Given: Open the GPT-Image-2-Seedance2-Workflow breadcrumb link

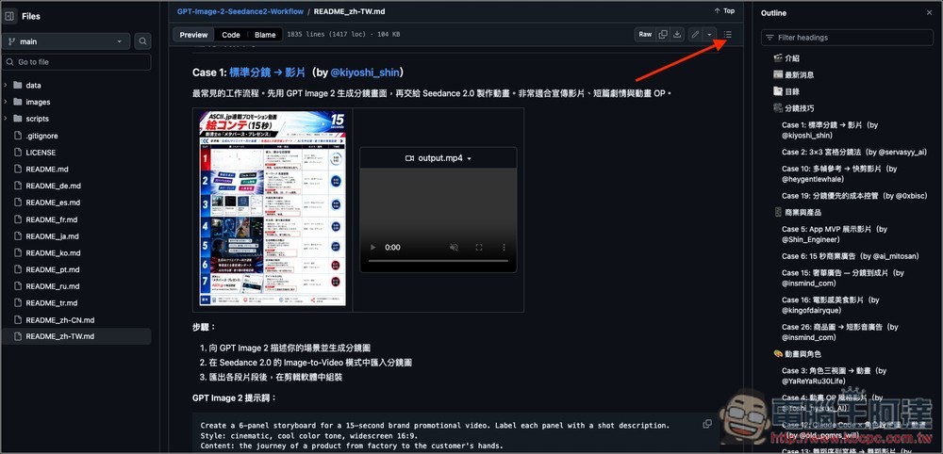Looking at the screenshot, I should click(x=240, y=11).
